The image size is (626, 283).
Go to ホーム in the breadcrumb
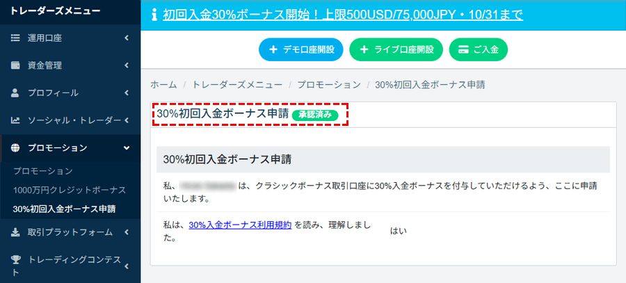click(x=163, y=85)
